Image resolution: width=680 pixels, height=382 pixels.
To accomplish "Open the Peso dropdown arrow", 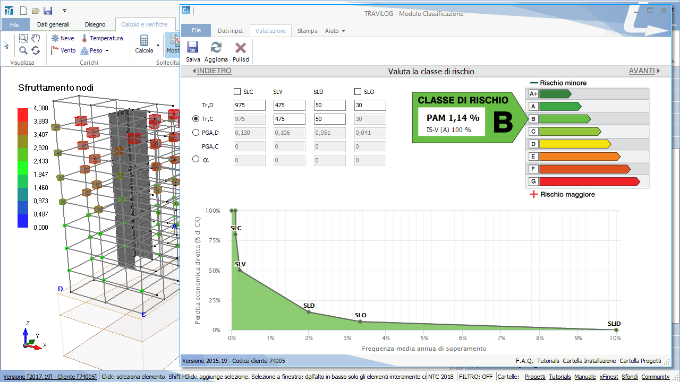I will click(107, 51).
